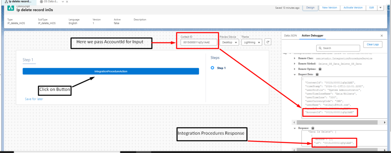The height and width of the screenshot is (153, 391).
Task: Select the Action Debugger tab
Action: (x=312, y=35)
